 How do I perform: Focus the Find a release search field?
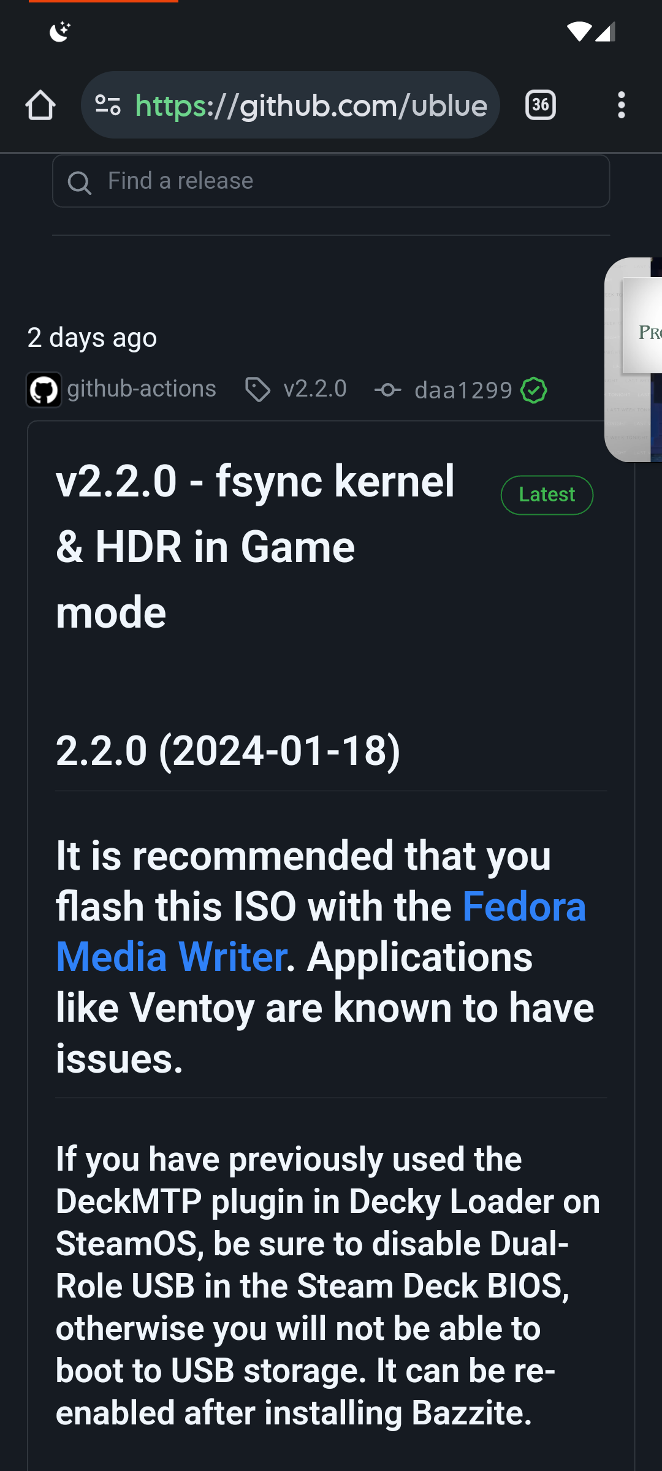click(x=343, y=181)
